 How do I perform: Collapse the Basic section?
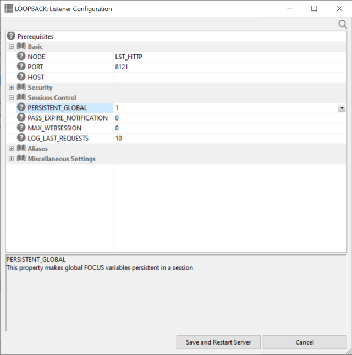[x=12, y=47]
